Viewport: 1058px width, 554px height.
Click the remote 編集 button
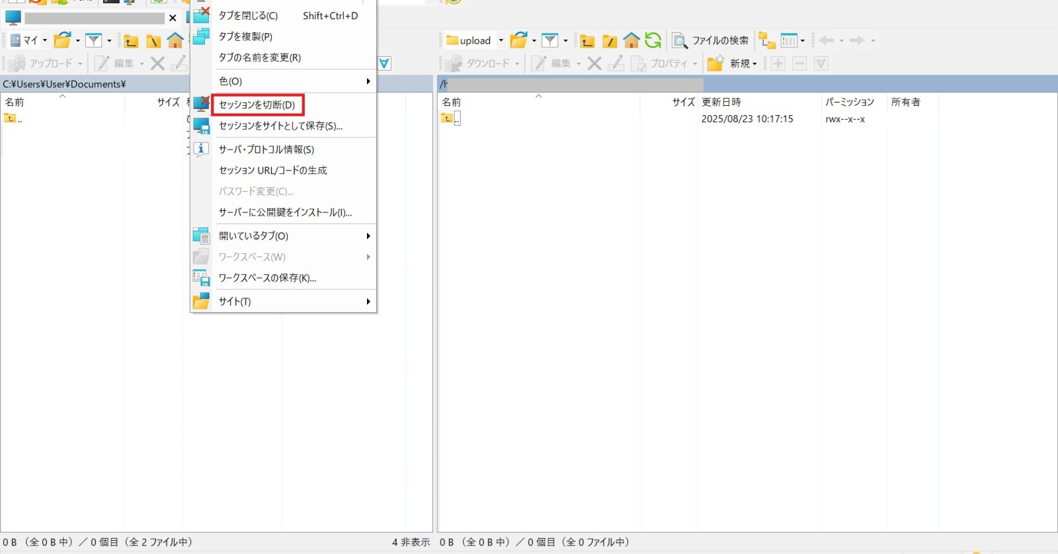[x=555, y=63]
